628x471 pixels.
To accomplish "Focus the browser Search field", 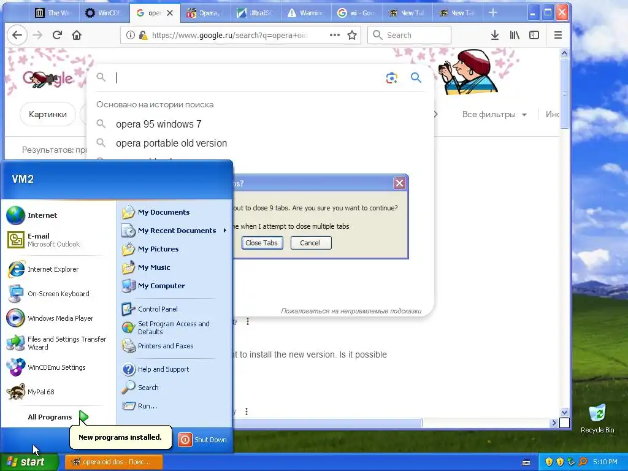I will 409,35.
